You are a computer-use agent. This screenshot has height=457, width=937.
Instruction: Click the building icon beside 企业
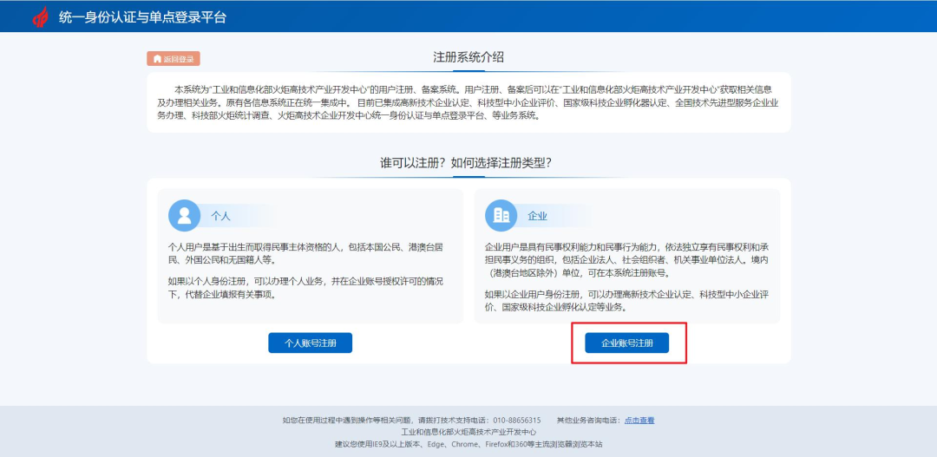pos(501,216)
